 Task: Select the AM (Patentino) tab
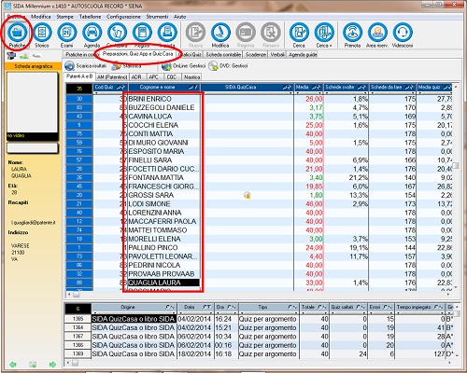tap(112, 76)
